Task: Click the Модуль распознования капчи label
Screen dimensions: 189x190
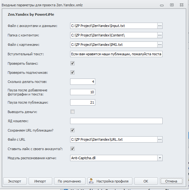Action: pyautogui.click(x=32, y=158)
